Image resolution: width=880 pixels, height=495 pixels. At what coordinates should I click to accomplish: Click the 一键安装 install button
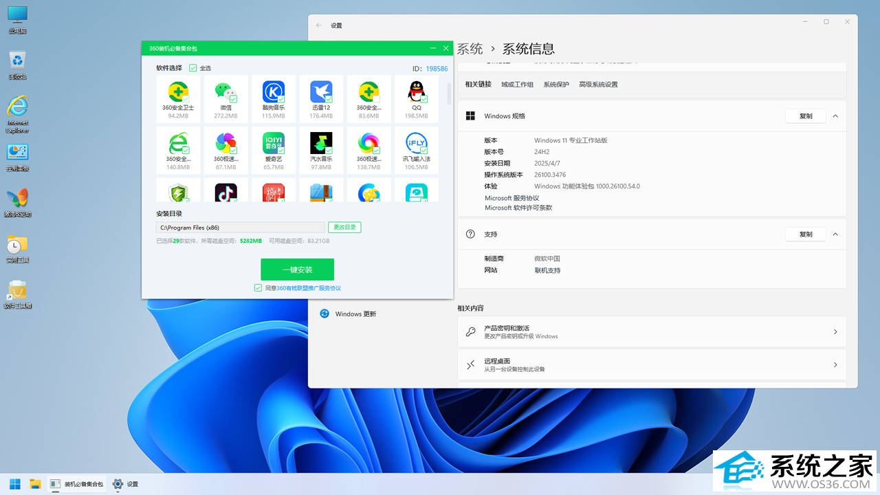click(297, 269)
